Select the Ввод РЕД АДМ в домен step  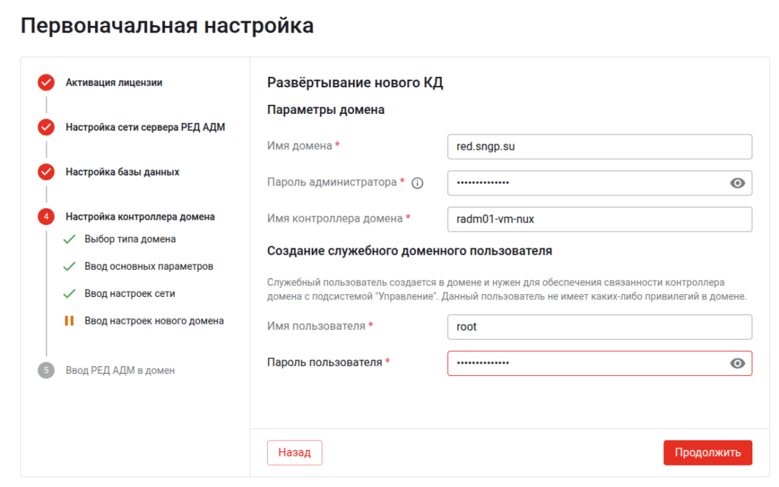click(122, 370)
